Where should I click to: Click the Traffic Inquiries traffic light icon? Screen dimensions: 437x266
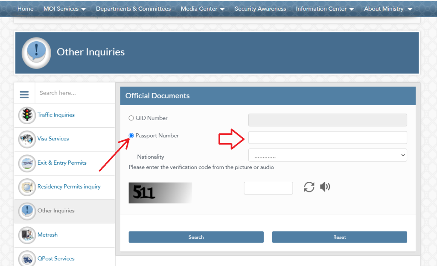[27, 115]
